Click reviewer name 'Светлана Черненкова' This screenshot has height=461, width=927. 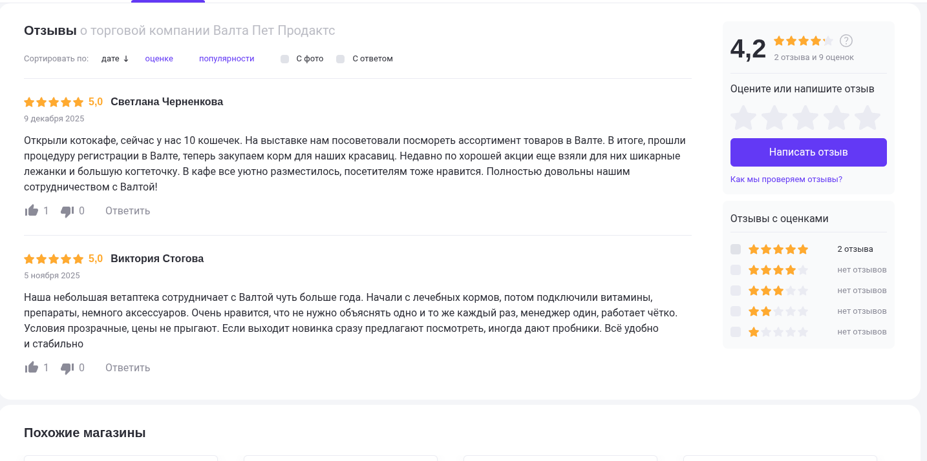point(167,102)
